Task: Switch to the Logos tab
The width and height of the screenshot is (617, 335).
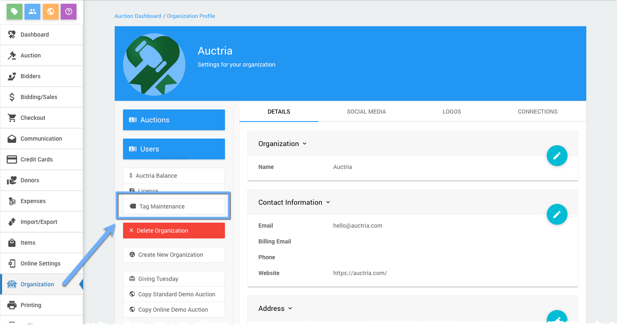Action: pyautogui.click(x=452, y=112)
